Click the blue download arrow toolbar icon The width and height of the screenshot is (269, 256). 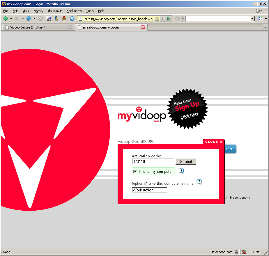[56, 19]
